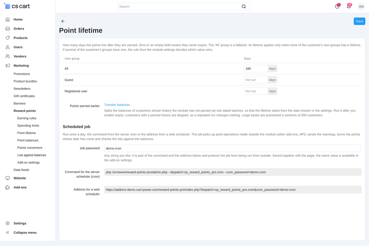Open Data feeds submenu item
Screen dimensions: 369x246
pos(22,170)
